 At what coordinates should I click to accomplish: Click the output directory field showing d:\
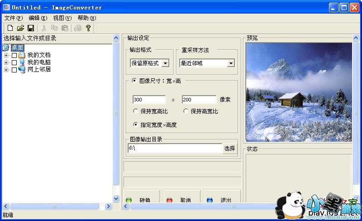[x=175, y=148]
